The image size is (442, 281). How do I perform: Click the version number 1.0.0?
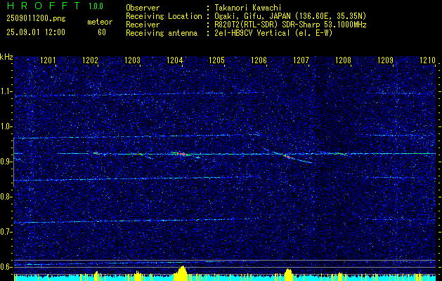coord(96,6)
